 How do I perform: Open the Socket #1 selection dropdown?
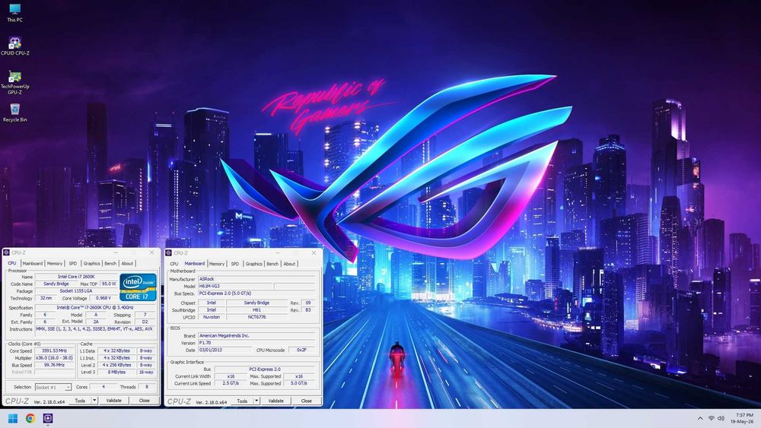pos(53,387)
